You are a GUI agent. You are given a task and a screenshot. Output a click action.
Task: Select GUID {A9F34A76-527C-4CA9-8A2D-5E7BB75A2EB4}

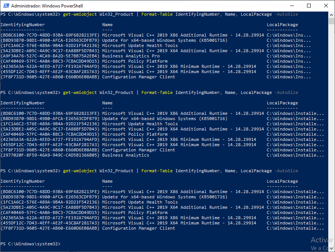(50, 56)
